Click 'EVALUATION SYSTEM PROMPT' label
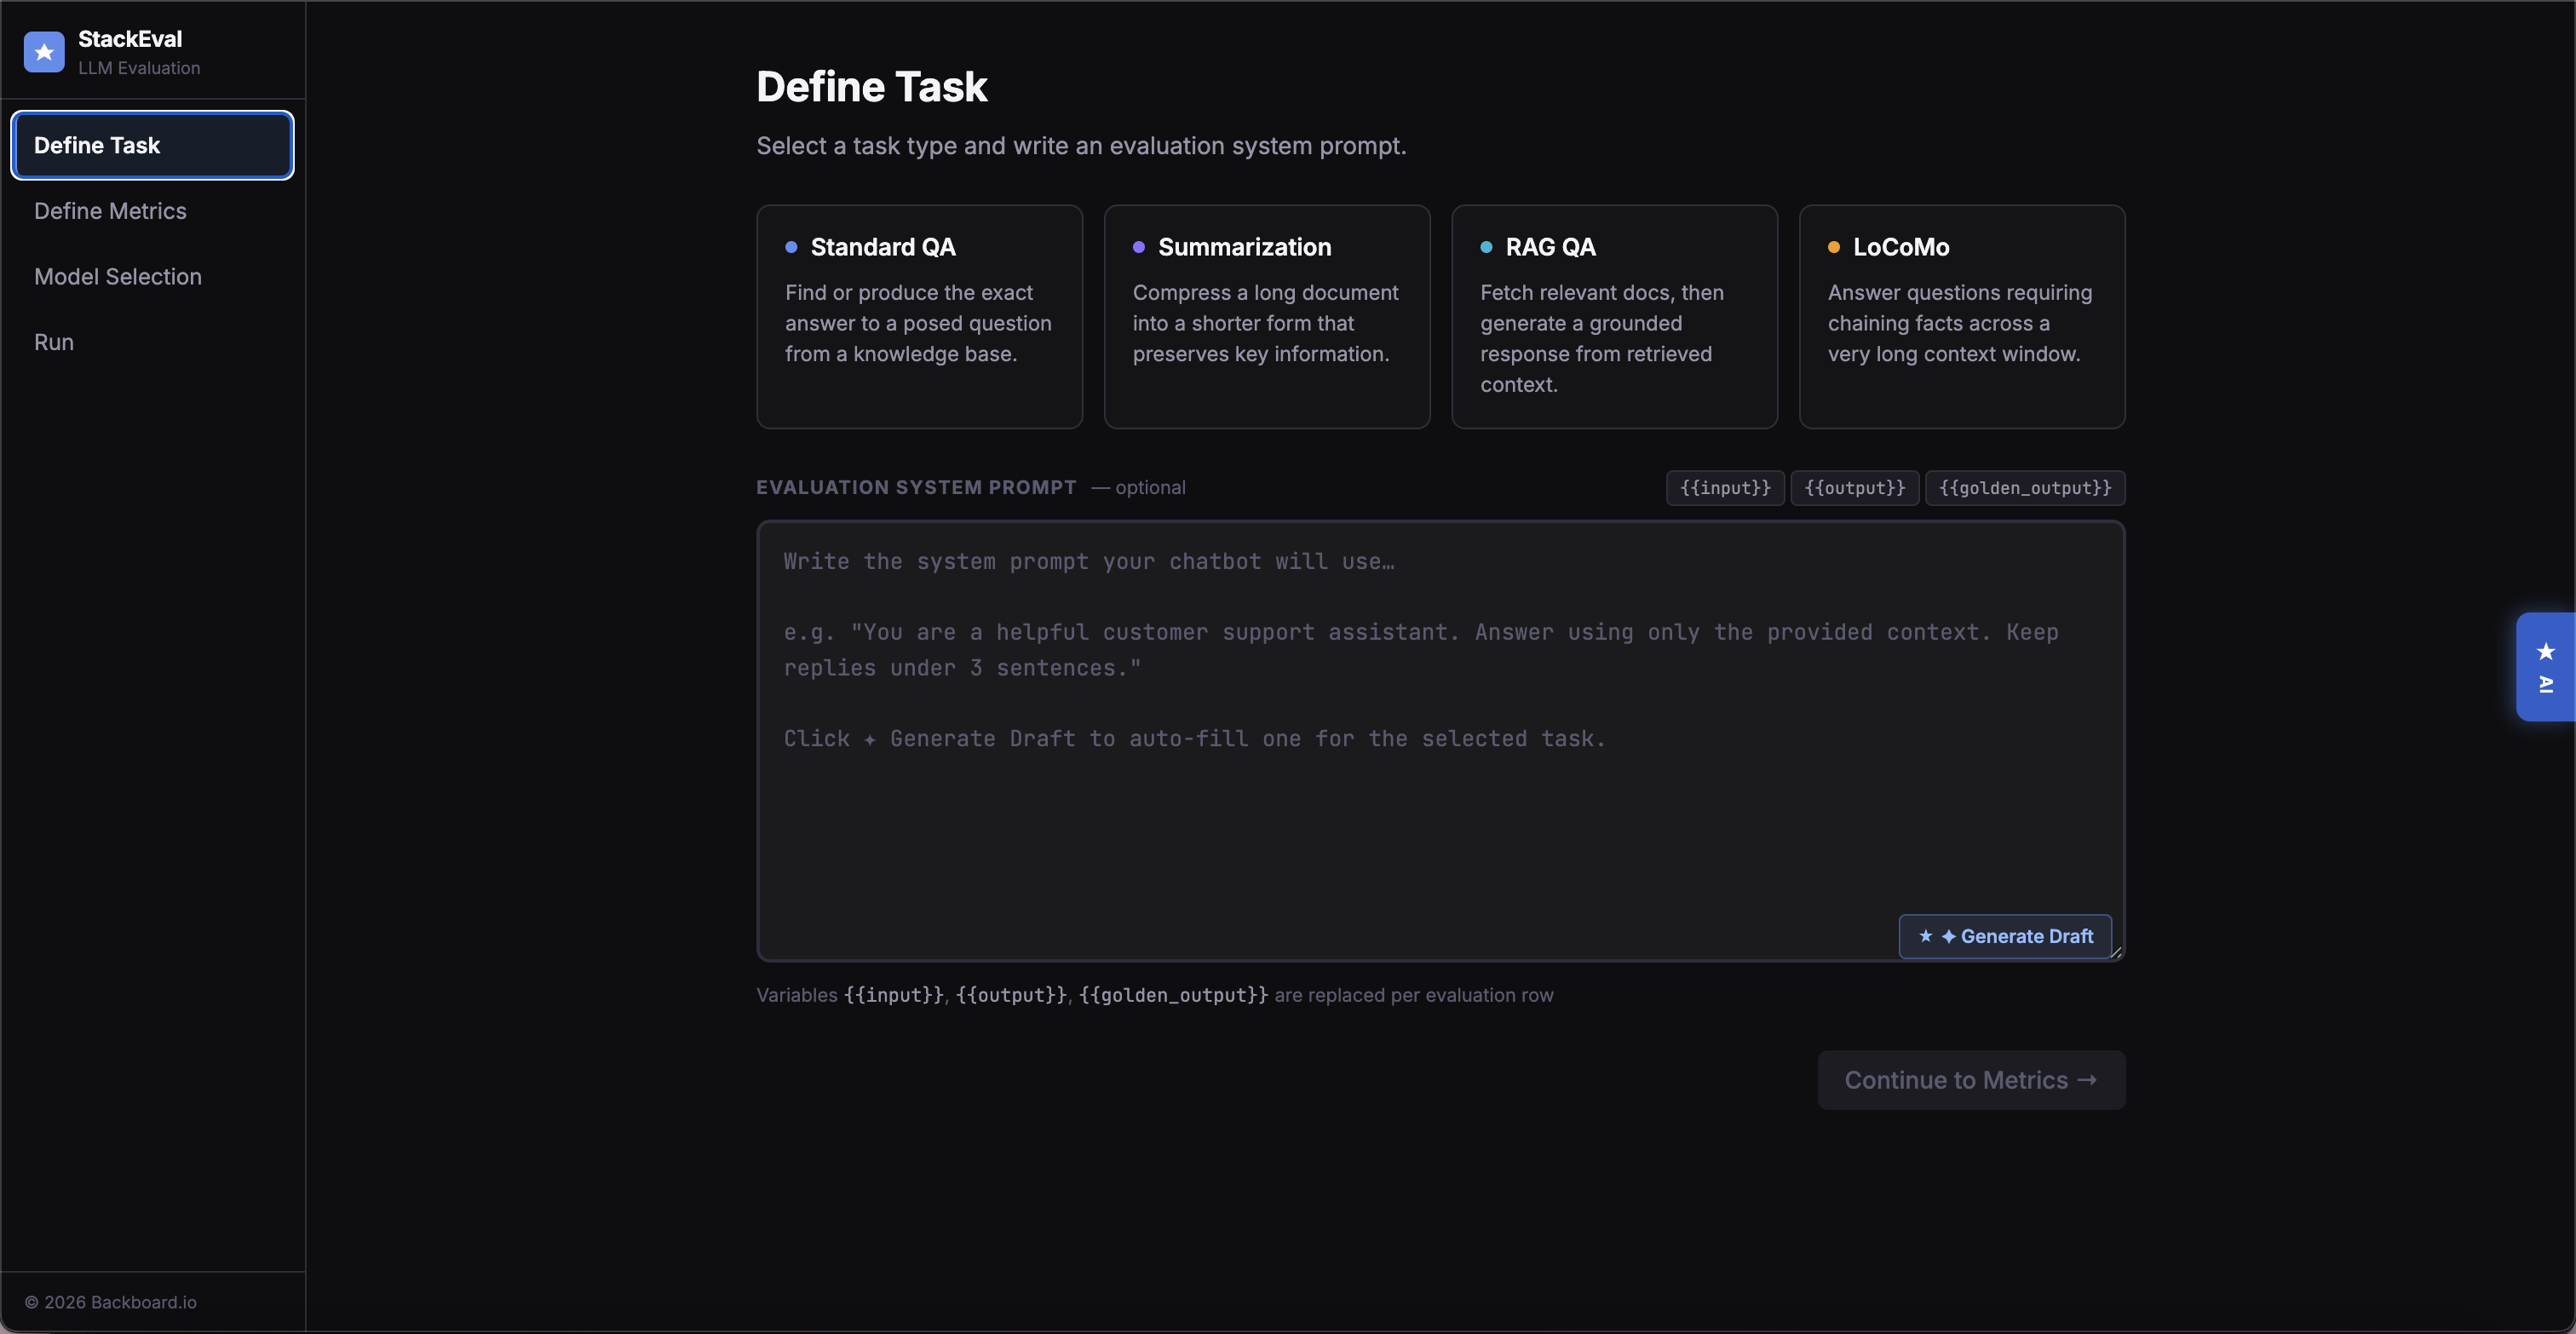Image resolution: width=2576 pixels, height=1334 pixels. (x=916, y=487)
